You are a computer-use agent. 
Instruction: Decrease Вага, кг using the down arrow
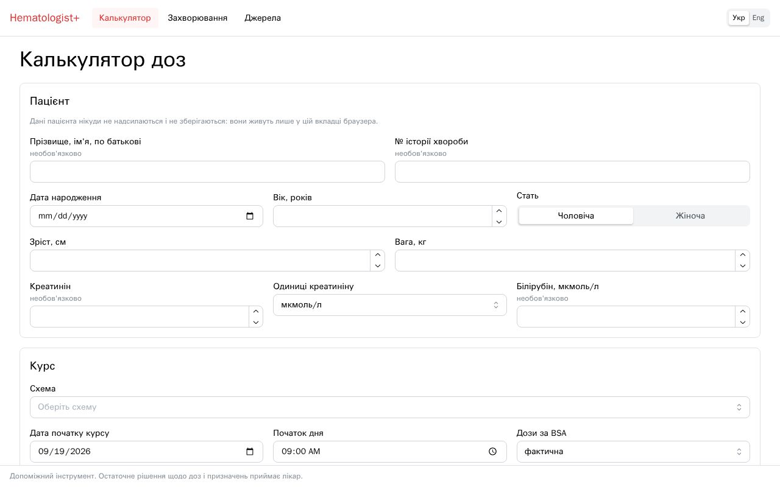point(742,266)
